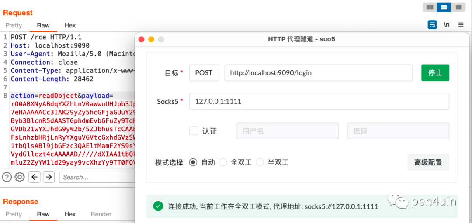Toggle word wrap icon in Request panel
This screenshot has height=223, width=472.
pyautogui.click(x=432, y=25)
